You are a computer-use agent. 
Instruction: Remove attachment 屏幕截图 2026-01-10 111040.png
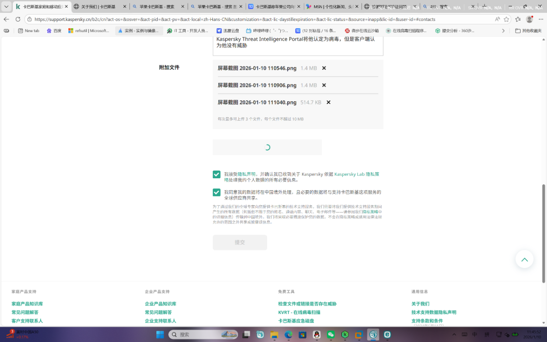pos(328,102)
